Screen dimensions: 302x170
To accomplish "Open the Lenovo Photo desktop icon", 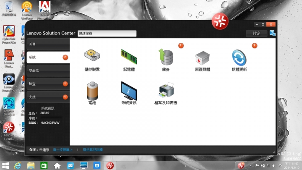I will [x=9, y=59].
